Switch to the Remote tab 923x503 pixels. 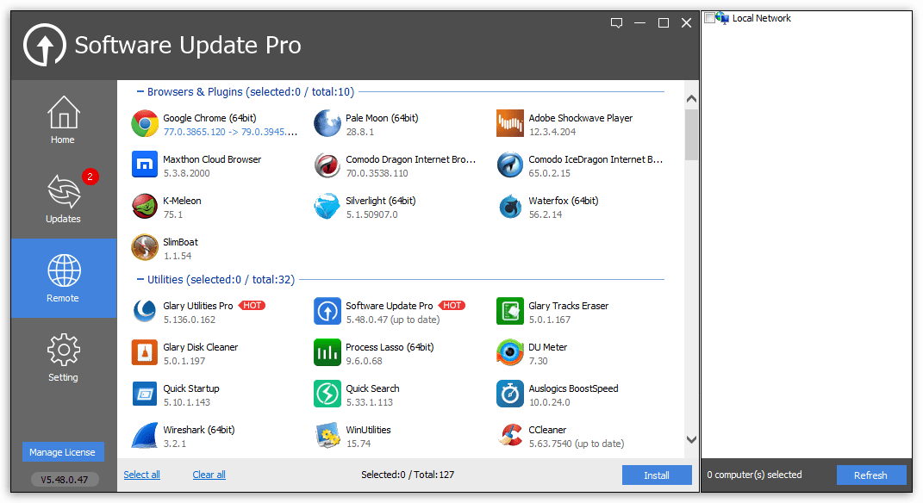coord(63,278)
